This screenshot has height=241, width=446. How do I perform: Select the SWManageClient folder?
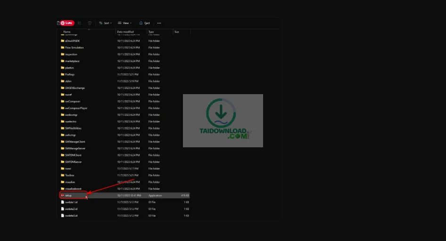pyautogui.click(x=75, y=142)
